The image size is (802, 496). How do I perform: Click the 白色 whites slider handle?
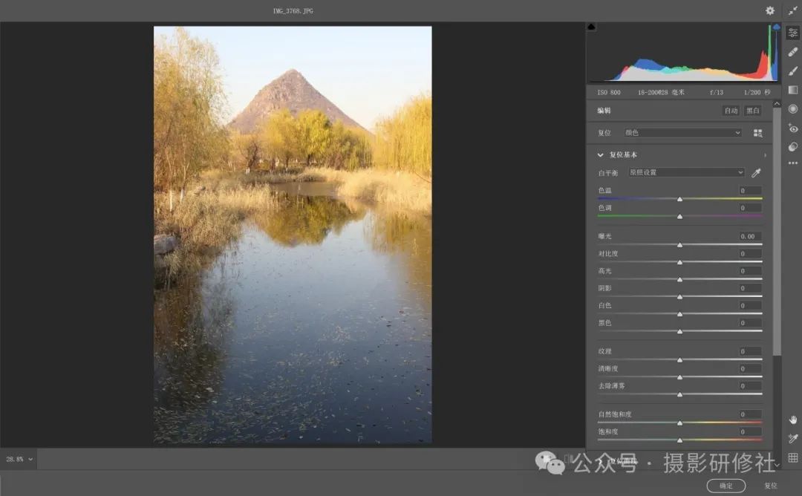coord(679,314)
